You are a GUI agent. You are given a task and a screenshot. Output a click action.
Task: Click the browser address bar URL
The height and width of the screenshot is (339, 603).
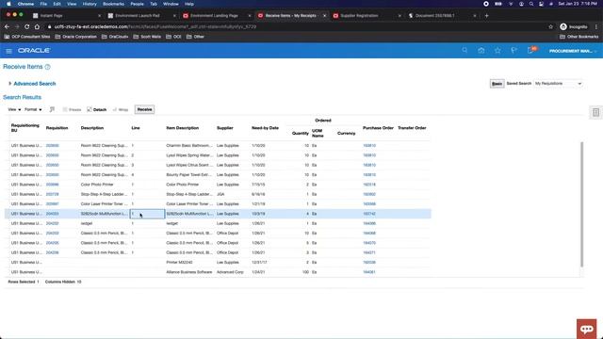click(x=155, y=26)
